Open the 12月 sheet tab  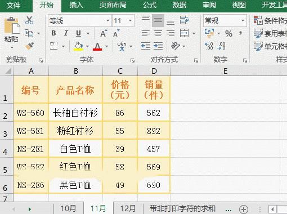[128, 208]
